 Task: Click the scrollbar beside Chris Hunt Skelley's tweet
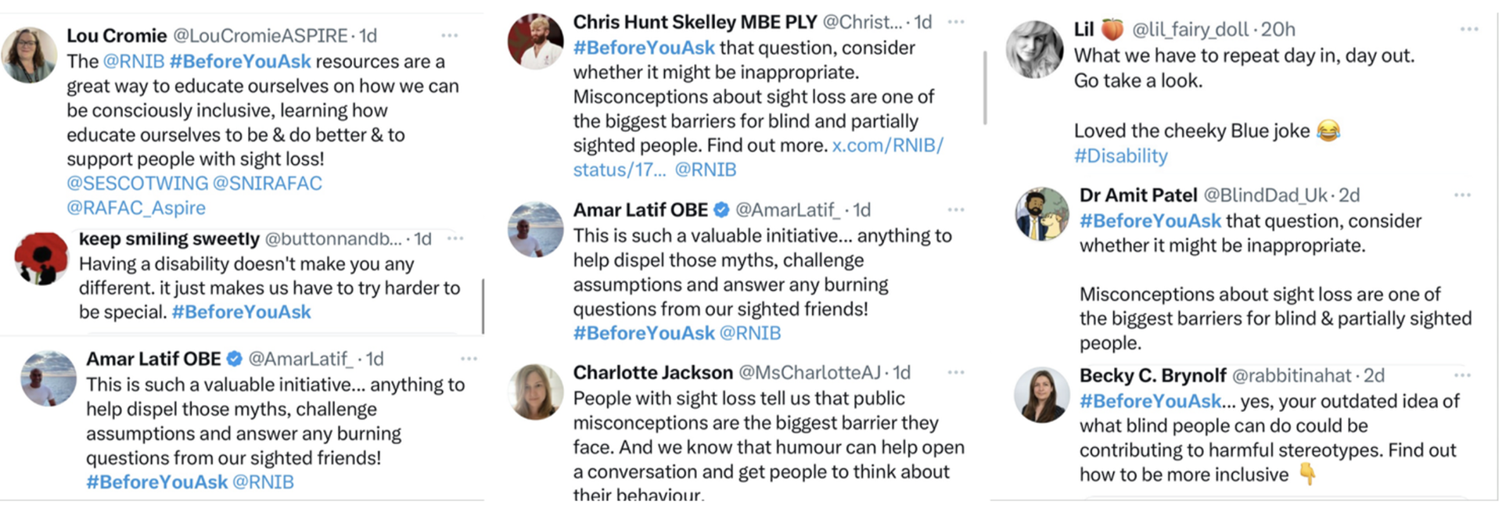[985, 88]
